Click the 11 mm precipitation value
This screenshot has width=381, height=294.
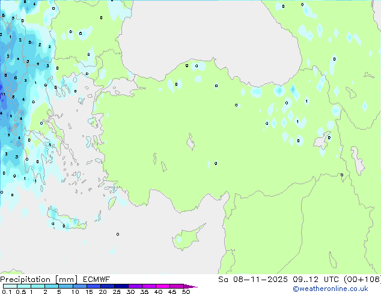coord(3,94)
